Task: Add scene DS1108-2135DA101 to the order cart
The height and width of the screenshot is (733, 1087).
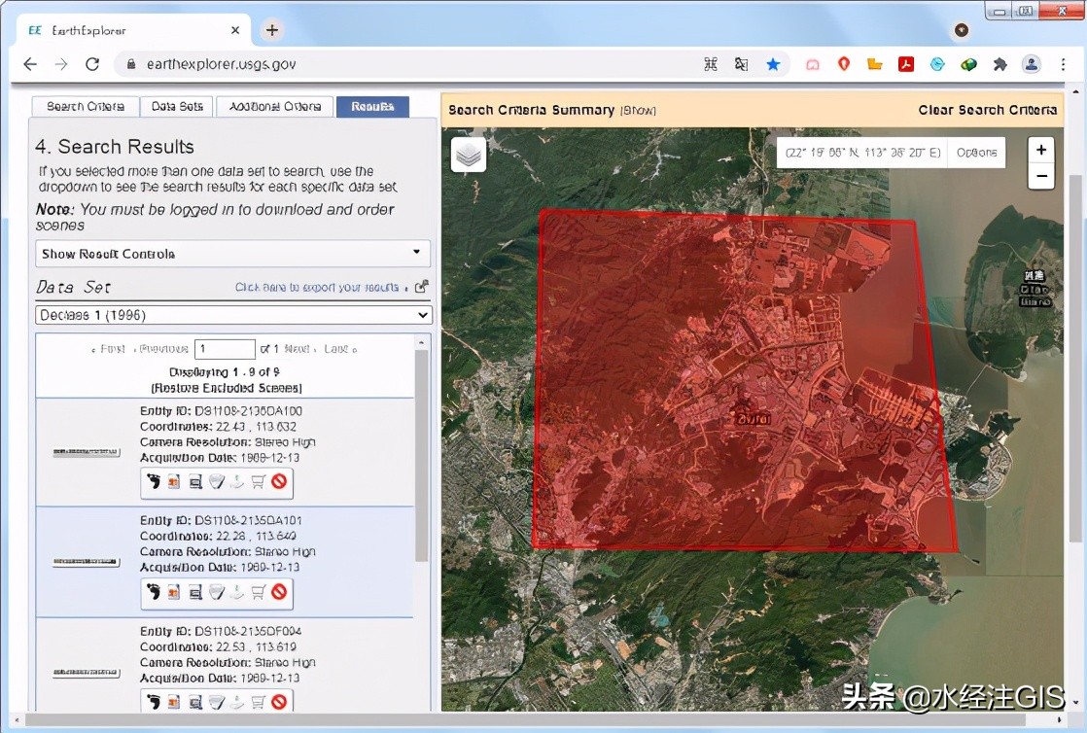Action: [x=258, y=591]
